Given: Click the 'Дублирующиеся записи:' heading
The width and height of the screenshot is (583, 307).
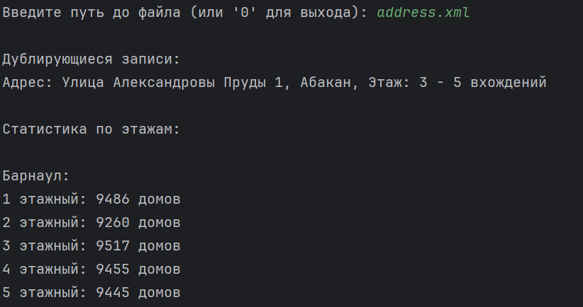Looking at the screenshot, I should (x=91, y=59).
